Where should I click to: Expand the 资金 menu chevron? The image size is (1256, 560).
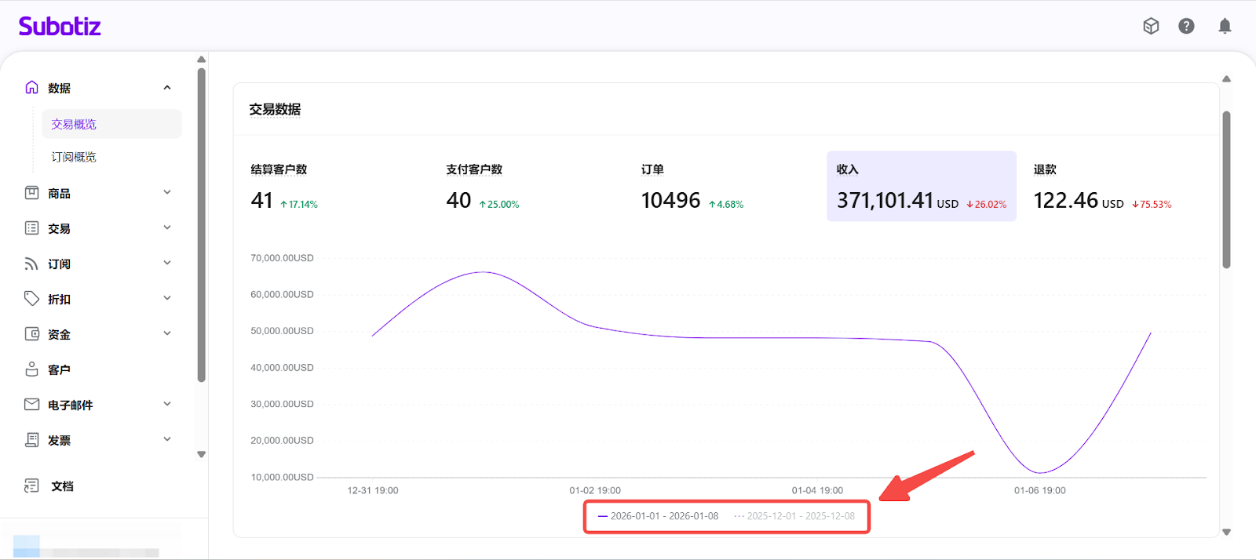(167, 334)
